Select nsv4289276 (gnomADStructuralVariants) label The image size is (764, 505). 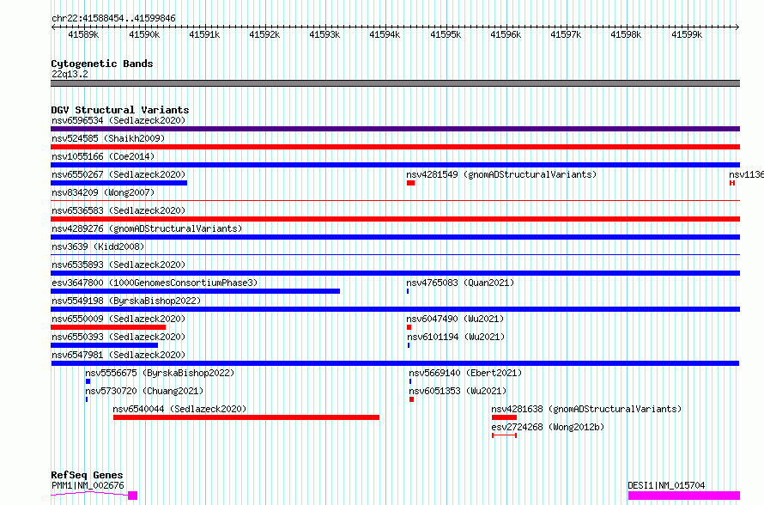(147, 228)
